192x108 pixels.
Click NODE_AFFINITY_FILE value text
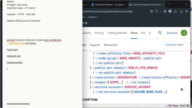[x=149, y=53]
